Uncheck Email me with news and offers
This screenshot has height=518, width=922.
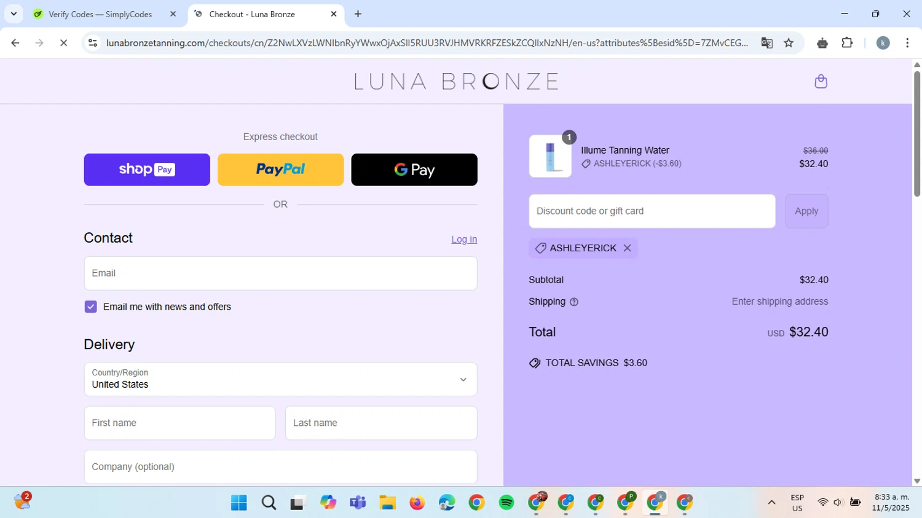point(91,307)
